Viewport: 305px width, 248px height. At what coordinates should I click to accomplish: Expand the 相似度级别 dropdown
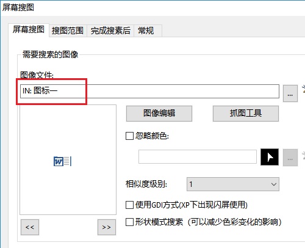point(233,184)
